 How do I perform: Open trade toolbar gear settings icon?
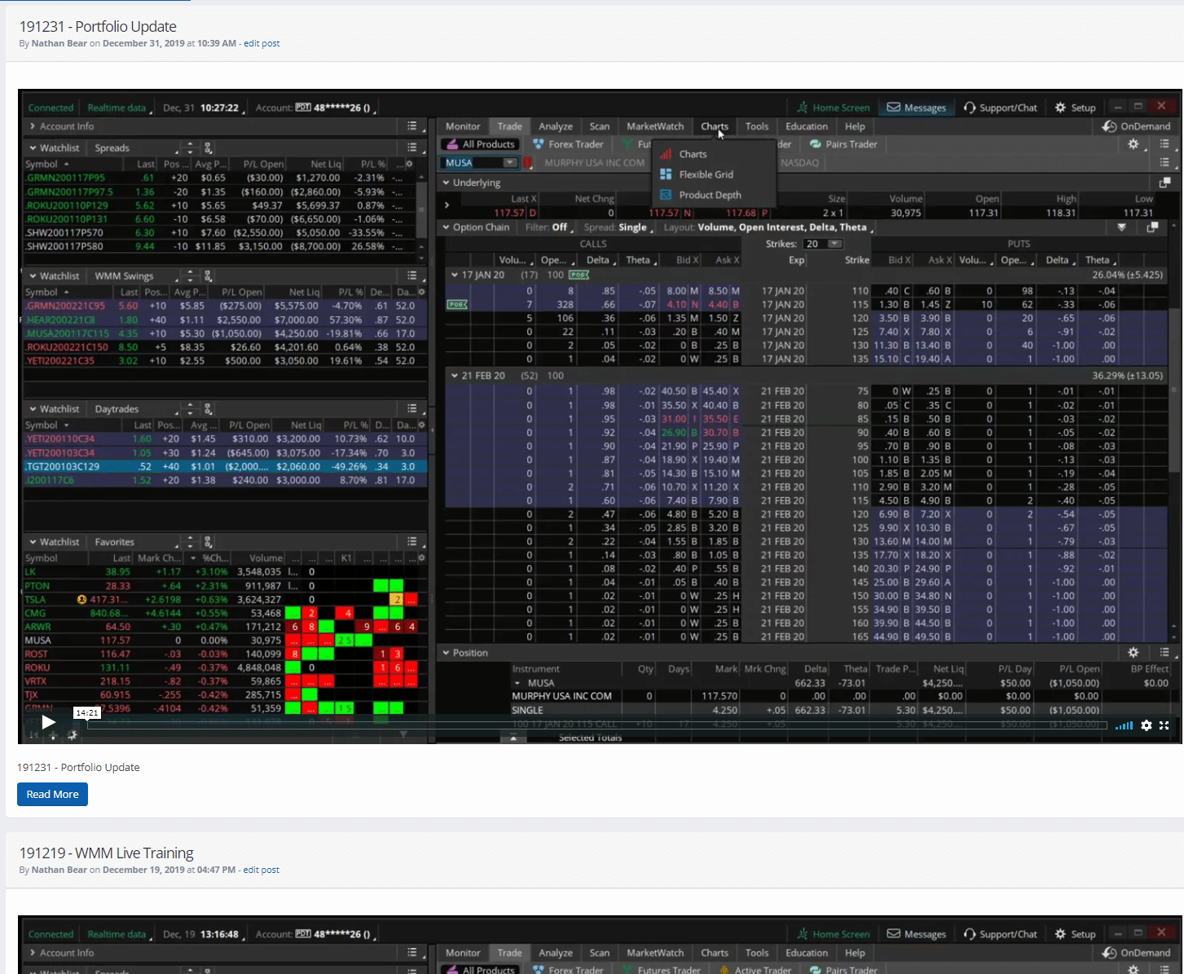pos(1133,144)
